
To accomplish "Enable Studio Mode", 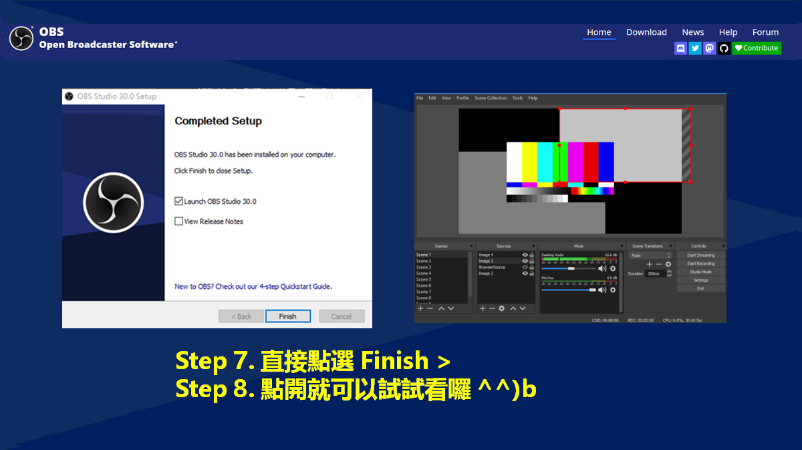I will click(700, 272).
